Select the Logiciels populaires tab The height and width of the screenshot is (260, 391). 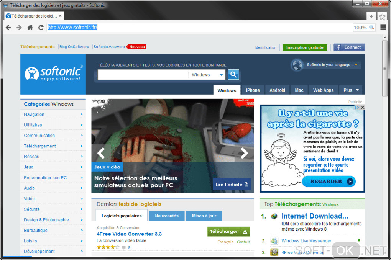point(122,216)
